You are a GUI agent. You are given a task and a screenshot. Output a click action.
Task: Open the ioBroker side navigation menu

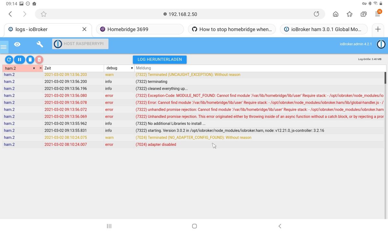point(4,47)
